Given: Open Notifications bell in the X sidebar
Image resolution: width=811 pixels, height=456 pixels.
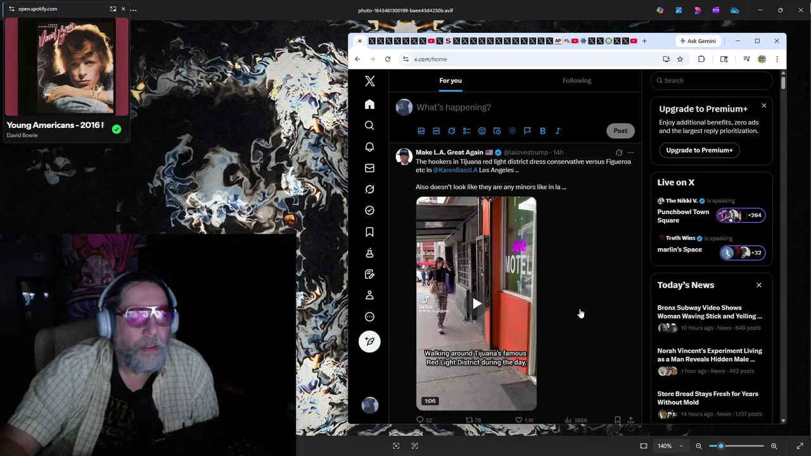Looking at the screenshot, I should coord(369,147).
